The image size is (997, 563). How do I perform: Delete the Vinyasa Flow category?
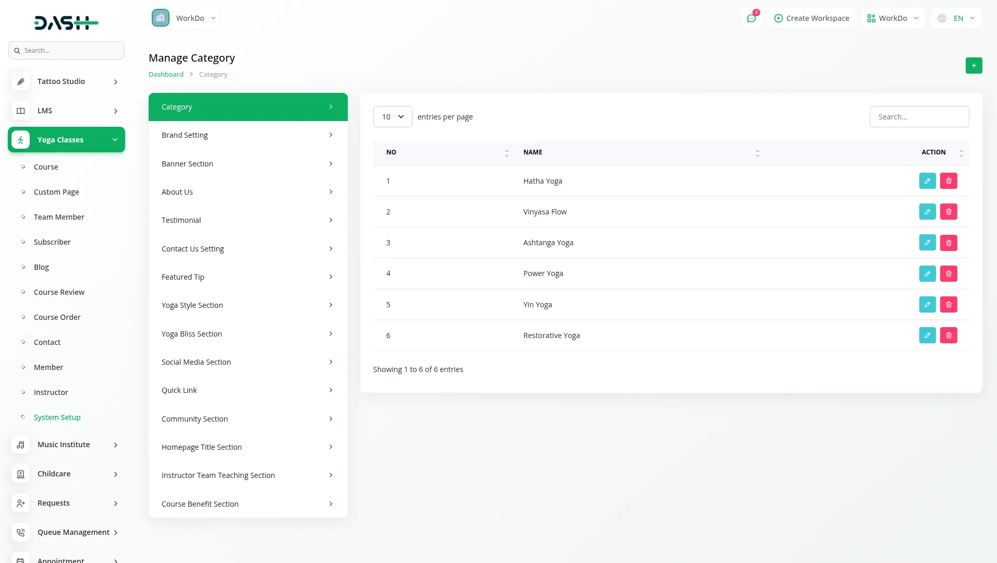click(949, 212)
